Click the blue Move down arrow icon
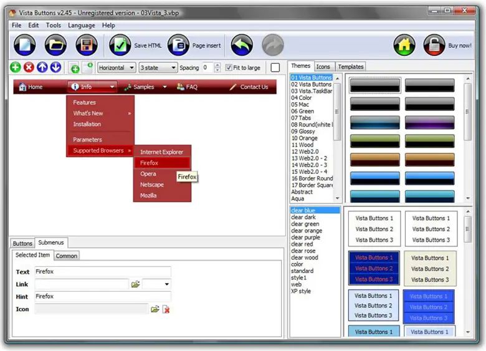 pyautogui.click(x=55, y=67)
